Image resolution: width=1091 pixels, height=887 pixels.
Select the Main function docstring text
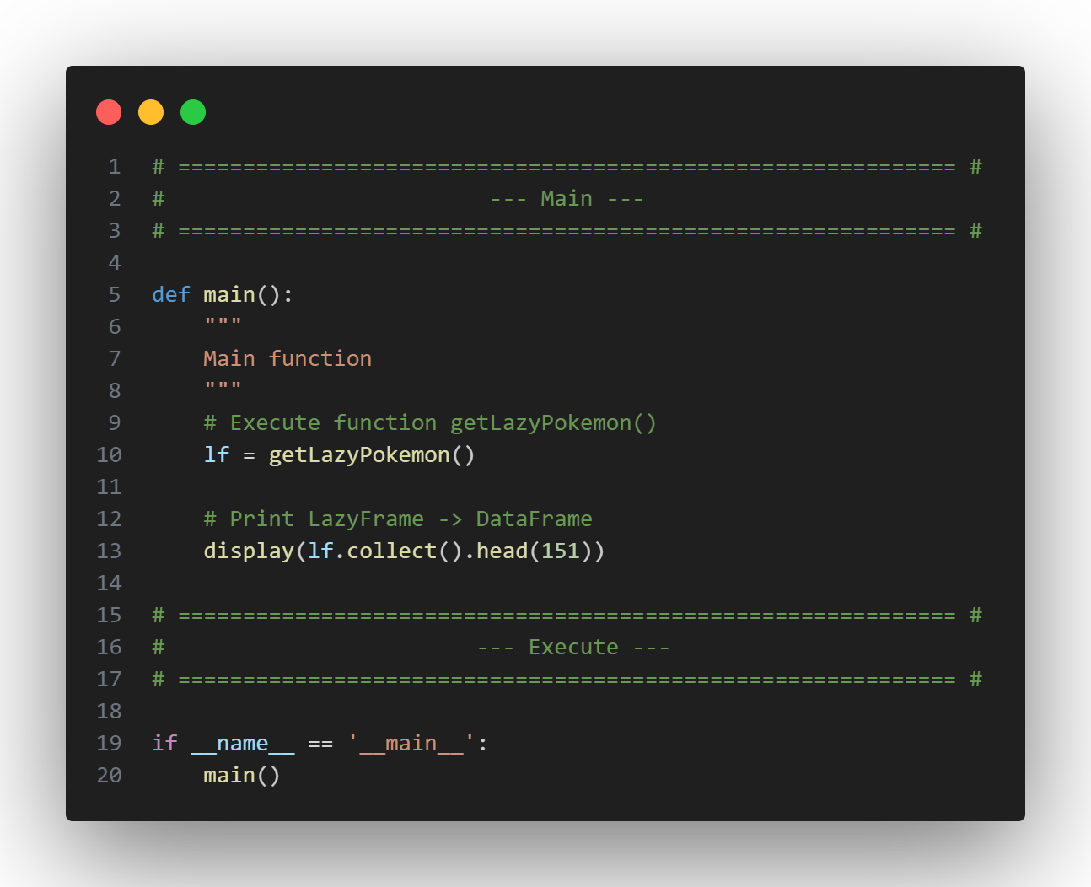click(288, 358)
